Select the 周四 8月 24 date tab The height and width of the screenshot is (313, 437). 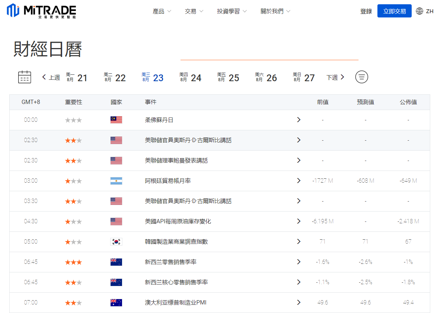coord(190,77)
